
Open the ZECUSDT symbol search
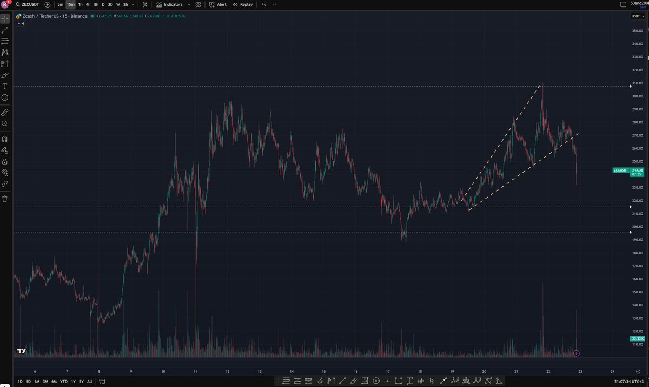[x=27, y=4]
